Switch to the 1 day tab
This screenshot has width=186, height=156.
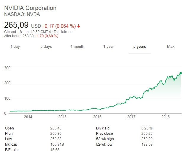[15, 46]
